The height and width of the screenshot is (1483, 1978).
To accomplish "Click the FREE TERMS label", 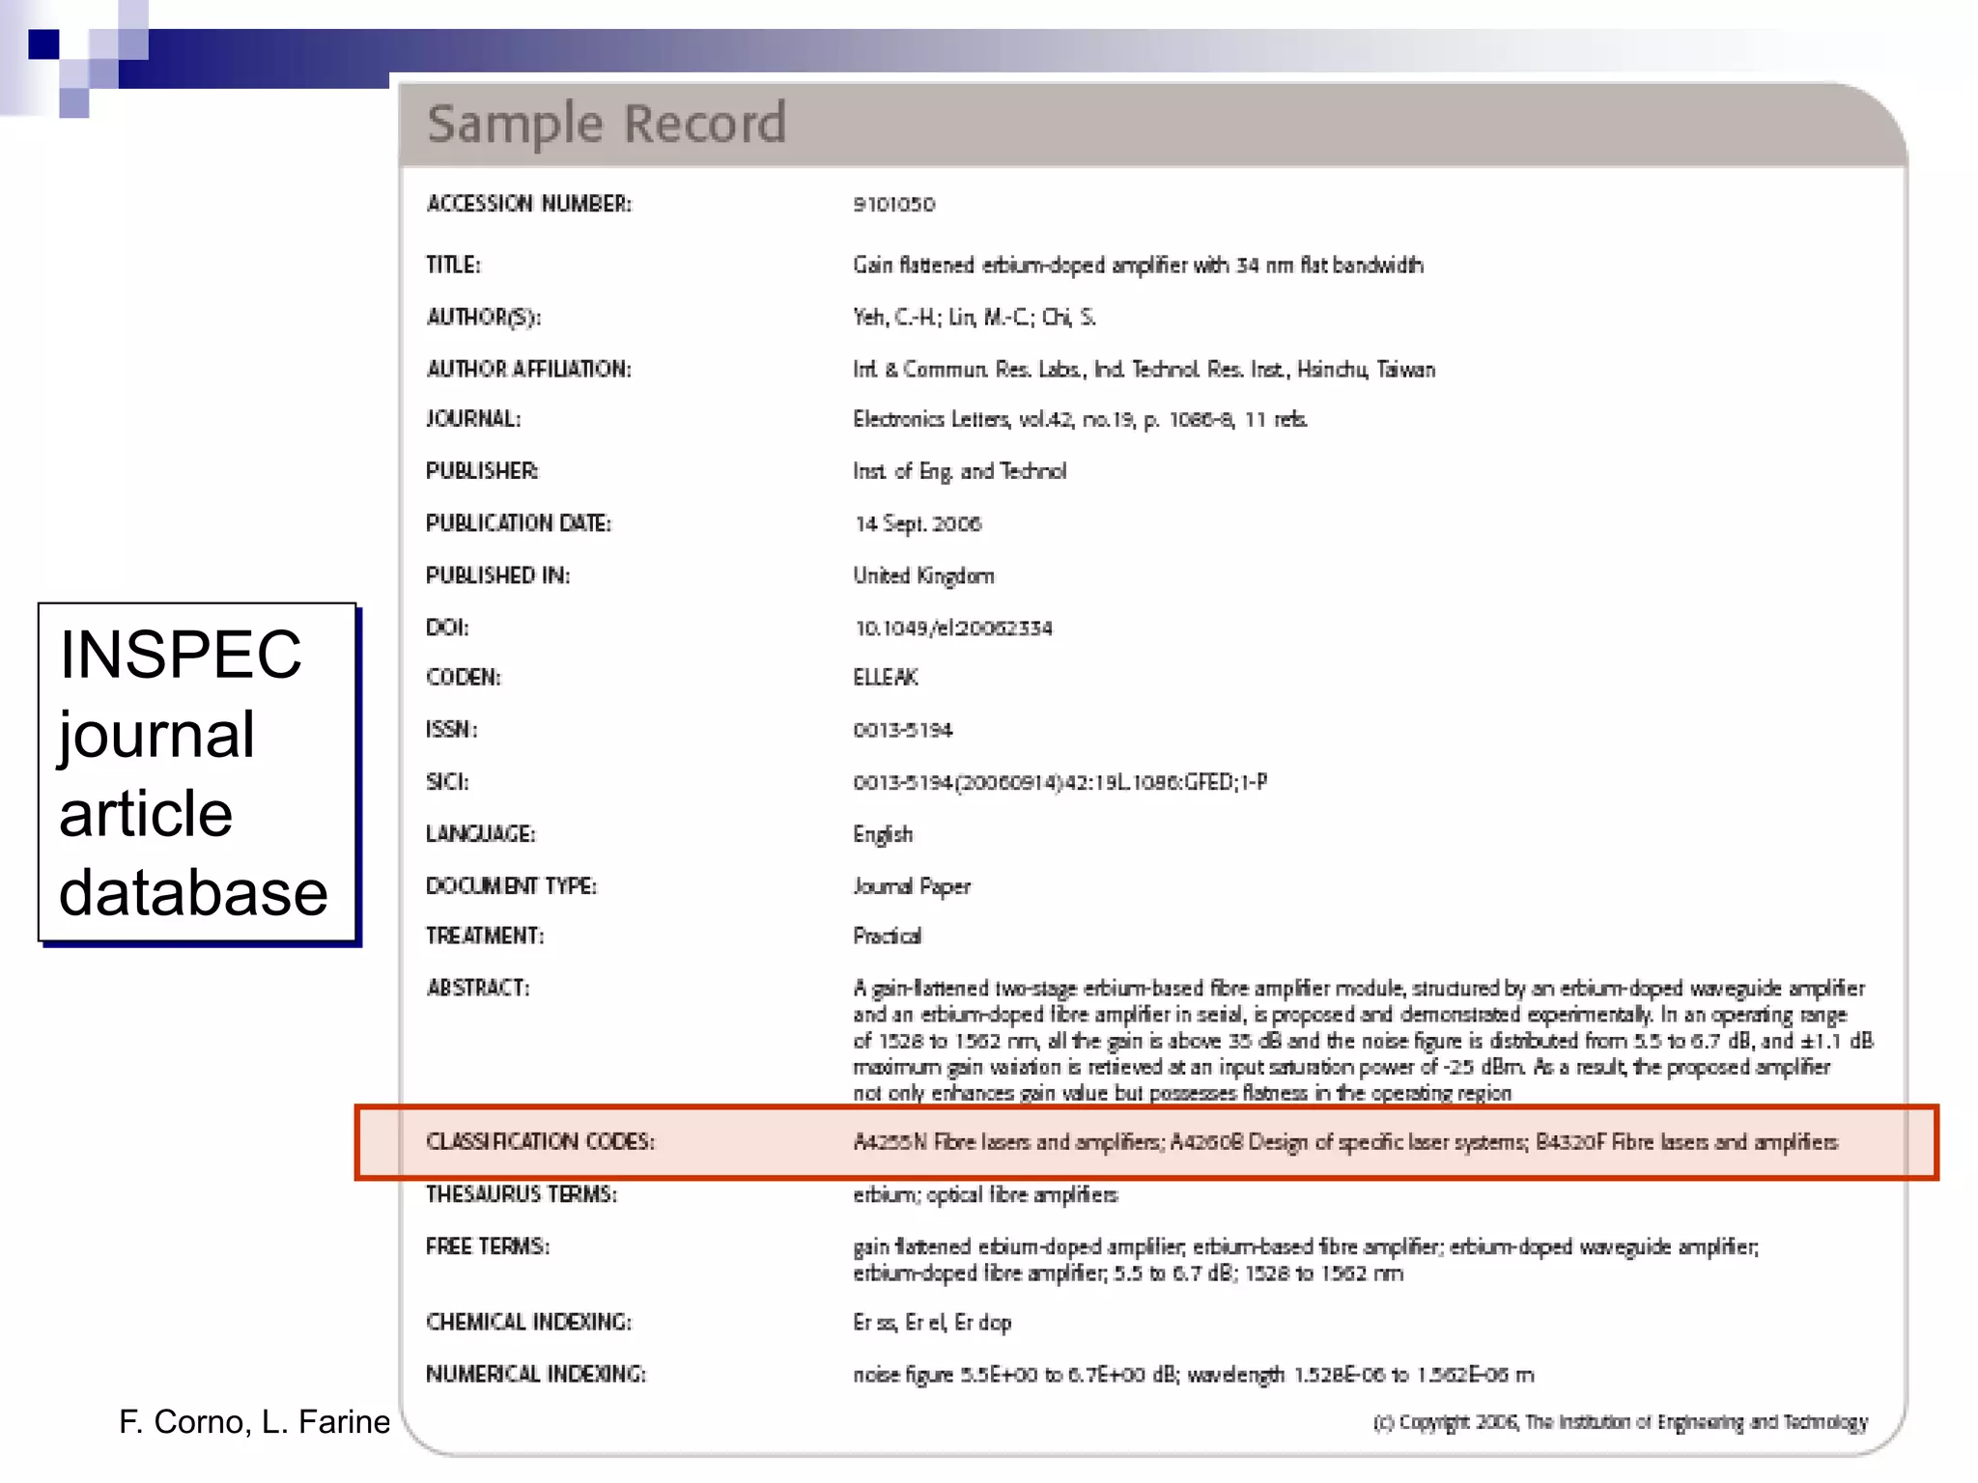I will pyautogui.click(x=488, y=1247).
